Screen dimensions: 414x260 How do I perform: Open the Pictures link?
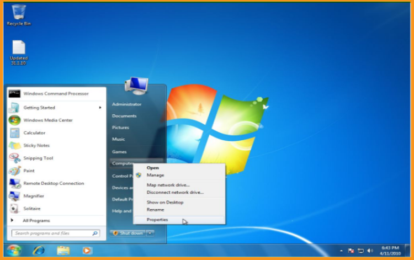pos(120,128)
